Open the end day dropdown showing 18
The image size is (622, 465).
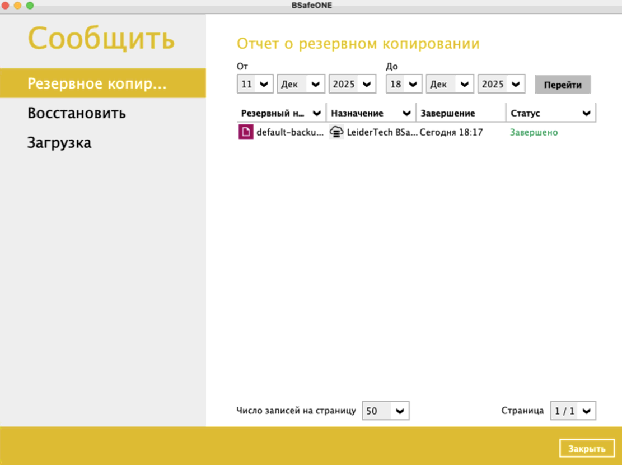[x=404, y=85]
